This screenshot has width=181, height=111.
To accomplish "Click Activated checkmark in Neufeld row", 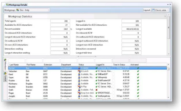I will [138, 87].
